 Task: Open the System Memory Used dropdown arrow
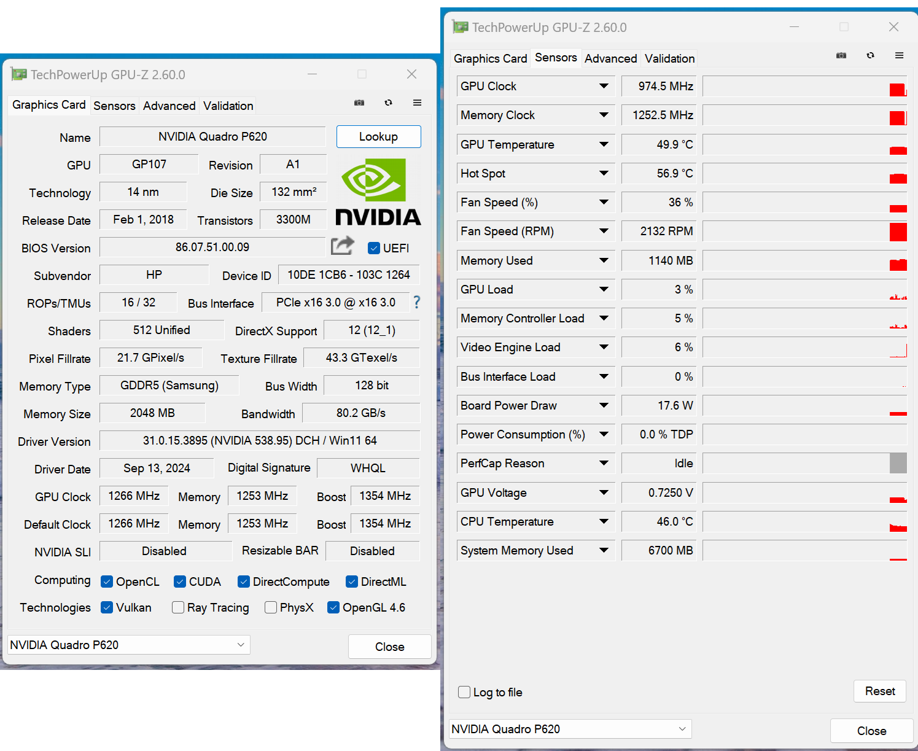[x=604, y=550]
